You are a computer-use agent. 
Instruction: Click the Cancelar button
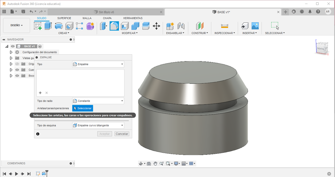pos(122,134)
